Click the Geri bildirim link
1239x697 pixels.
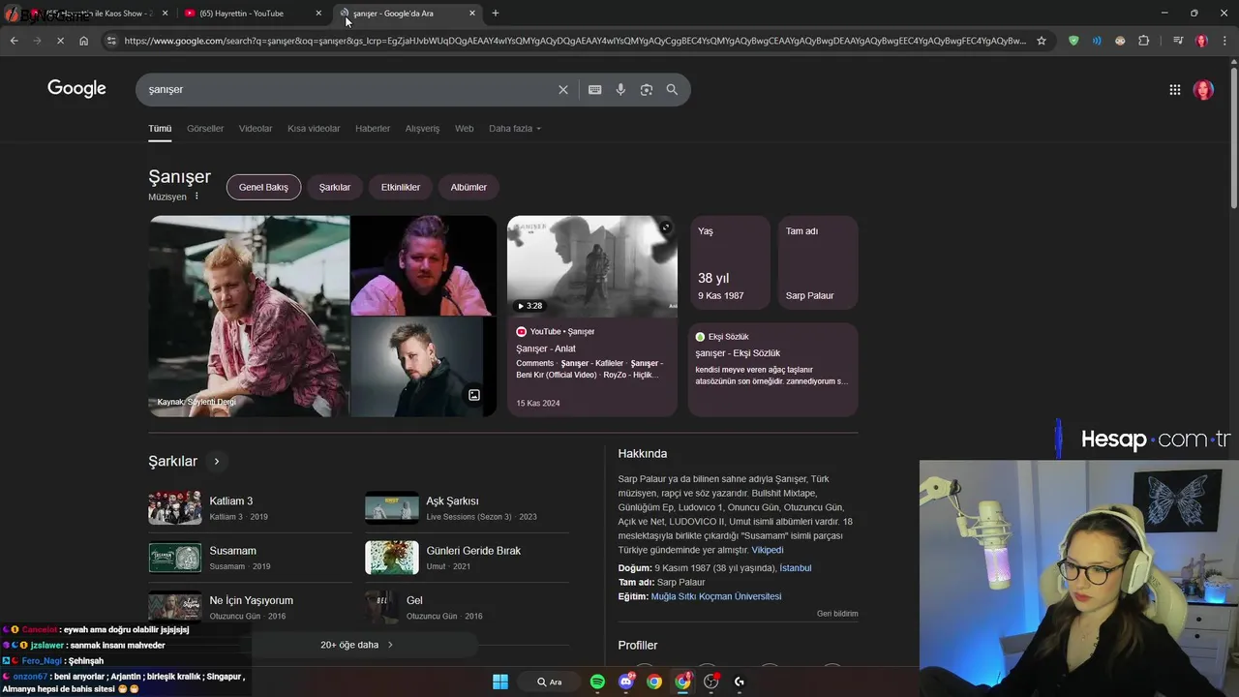click(x=837, y=614)
